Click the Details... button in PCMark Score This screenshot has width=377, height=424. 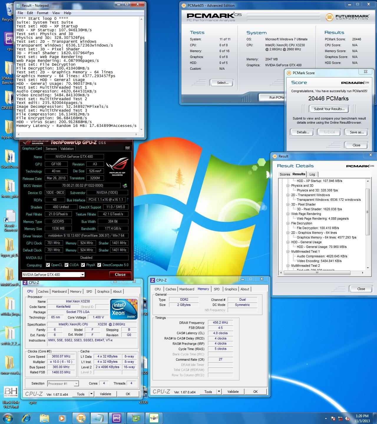click(x=303, y=132)
